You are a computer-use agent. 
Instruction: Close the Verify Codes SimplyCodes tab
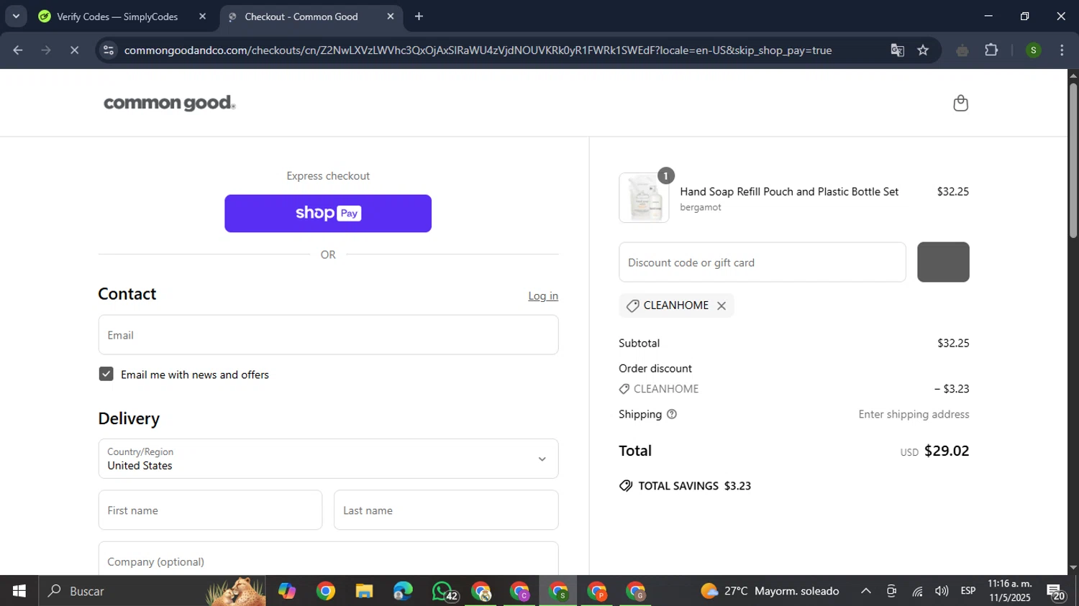(x=202, y=17)
